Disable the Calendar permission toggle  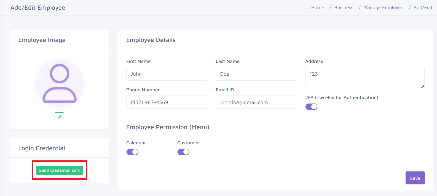[x=132, y=152]
